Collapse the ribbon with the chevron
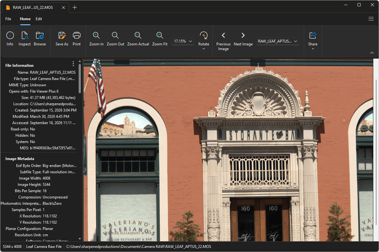Image resolution: width=379 pixels, height=252 pixels. pyautogui.click(x=372, y=53)
